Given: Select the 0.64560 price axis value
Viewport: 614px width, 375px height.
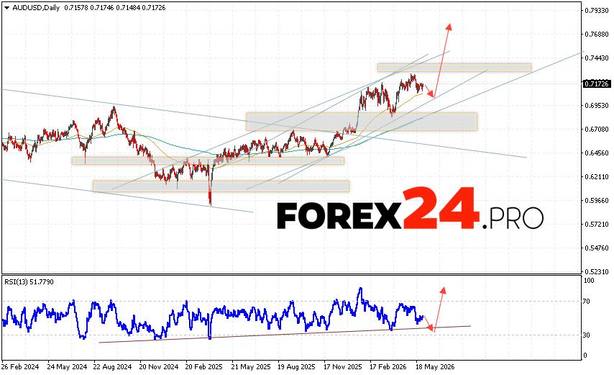Looking at the screenshot, I should [597, 153].
